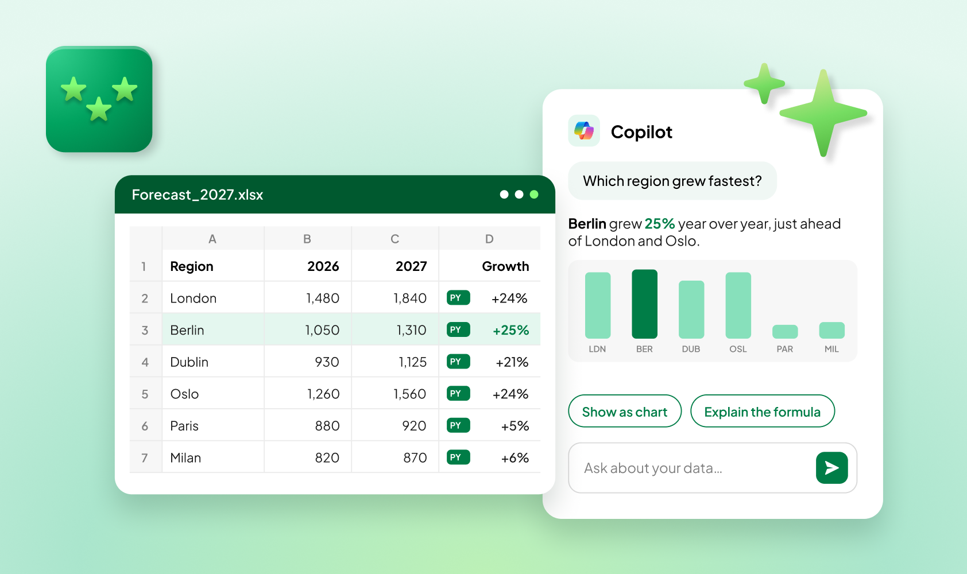The height and width of the screenshot is (574, 967).
Task: Click the 'Which region grew fastest?' message bubble
Action: pos(672,181)
